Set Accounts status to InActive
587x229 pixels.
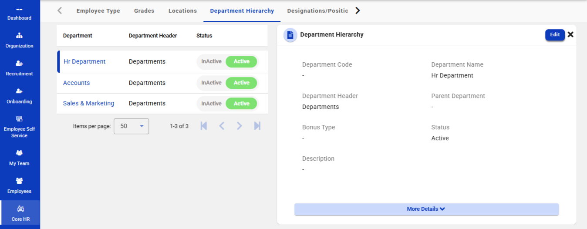coord(211,83)
